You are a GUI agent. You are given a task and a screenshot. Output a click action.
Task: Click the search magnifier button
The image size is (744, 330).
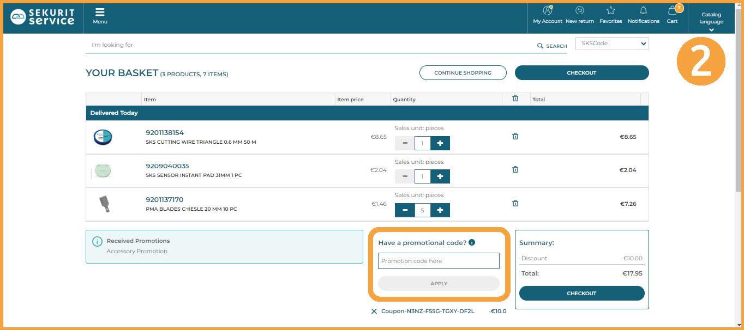pyautogui.click(x=552, y=46)
